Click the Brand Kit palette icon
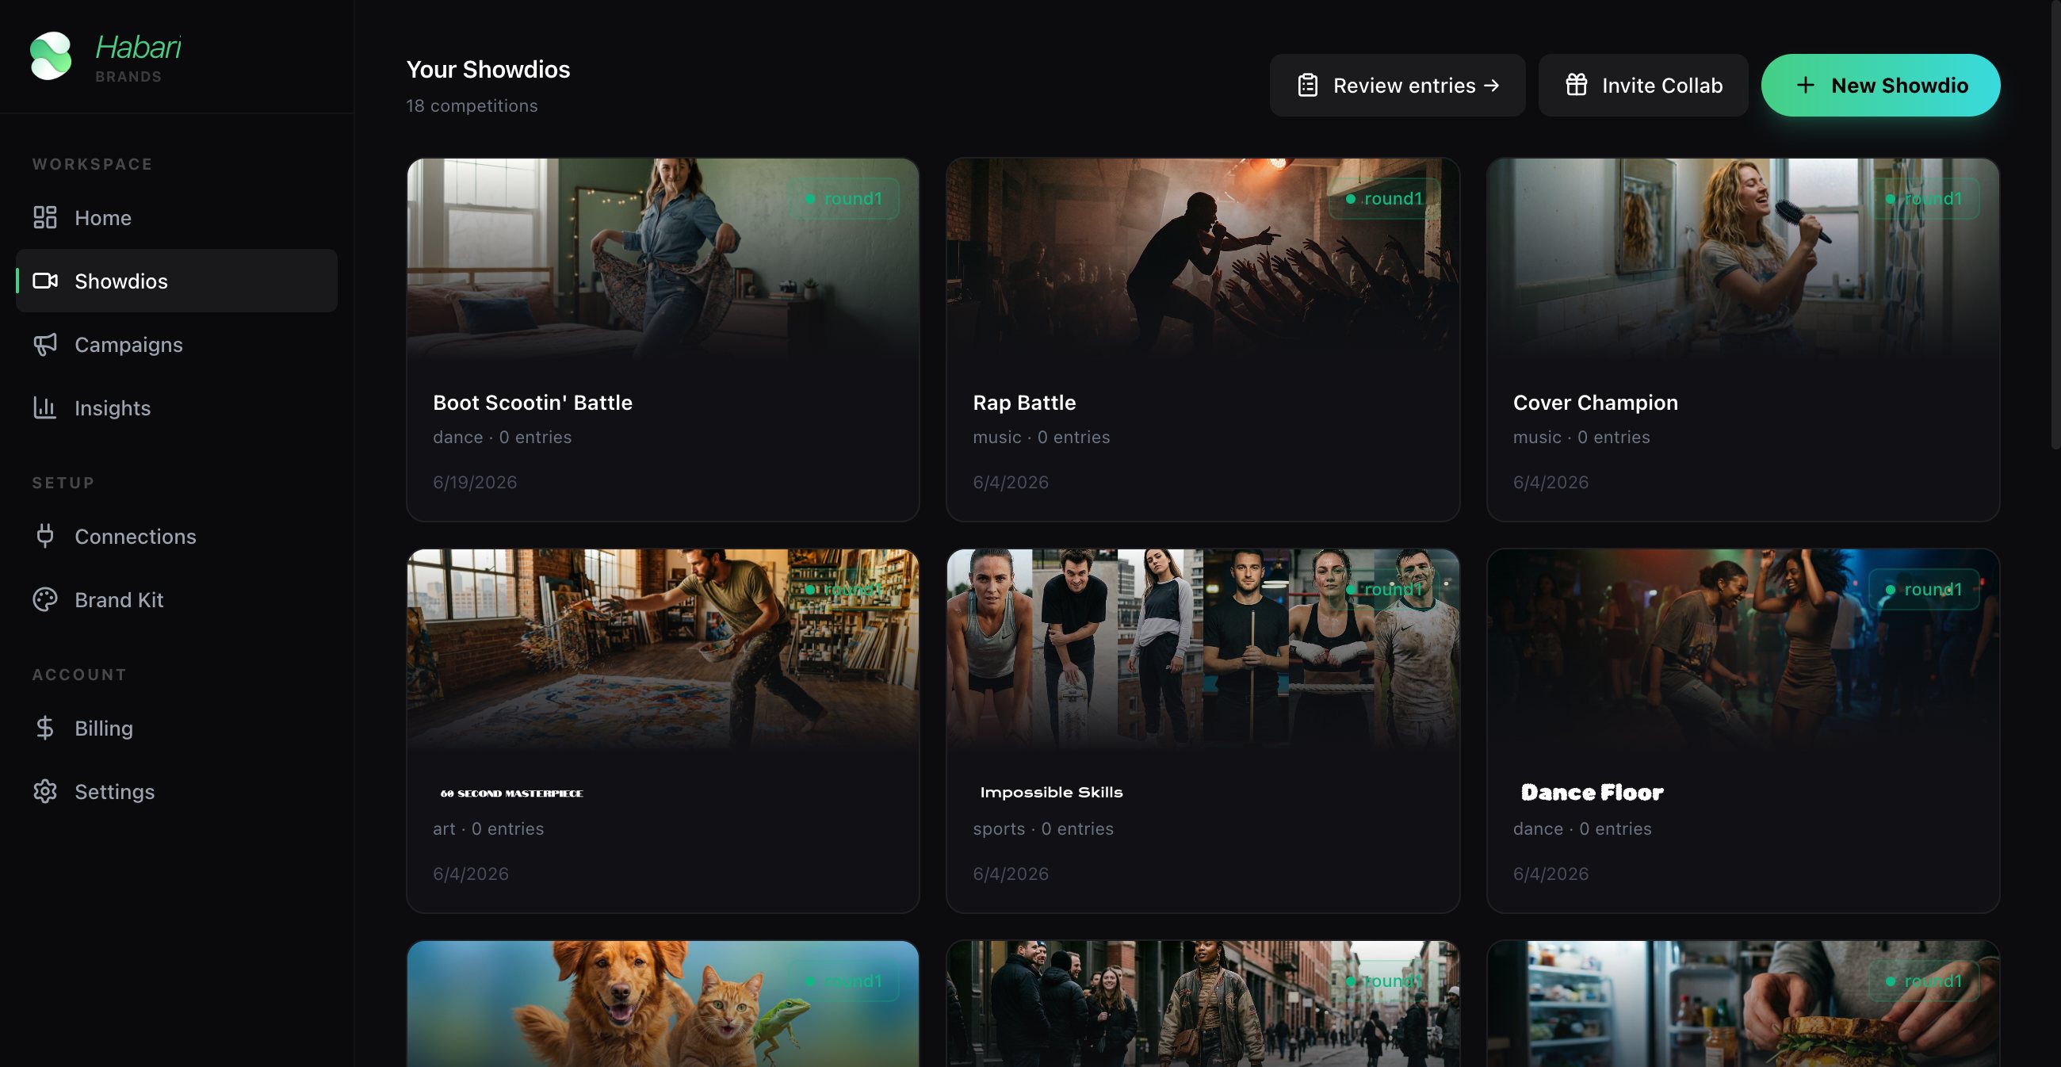Screen dimensions: 2061x1067 (45, 599)
